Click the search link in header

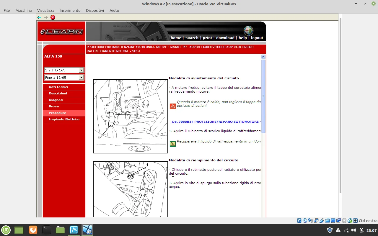click(x=192, y=38)
